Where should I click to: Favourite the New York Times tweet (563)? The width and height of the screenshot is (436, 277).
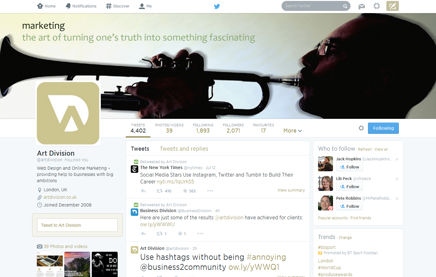(189, 191)
